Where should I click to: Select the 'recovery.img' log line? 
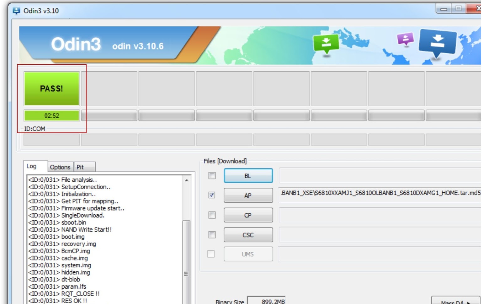coord(62,244)
